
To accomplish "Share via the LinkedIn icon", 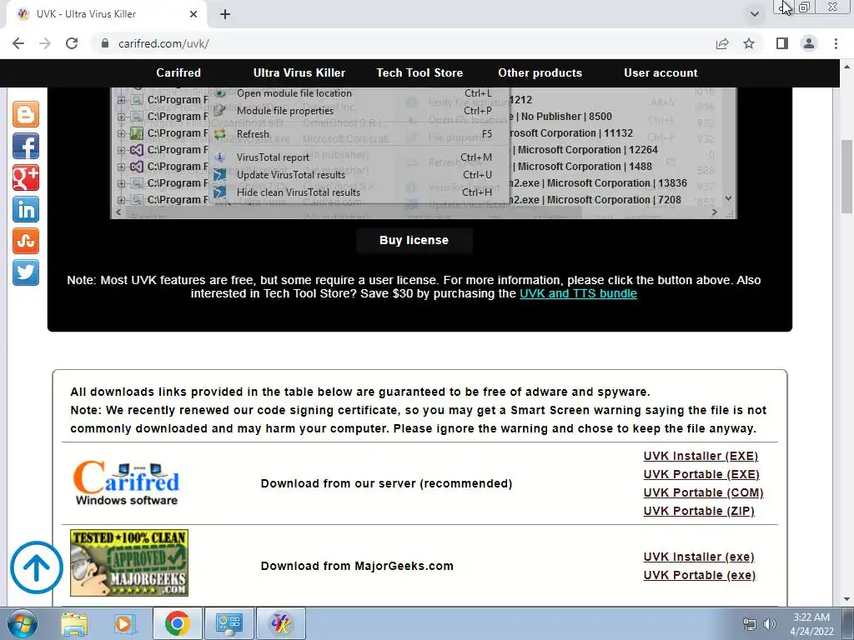I will (x=26, y=209).
